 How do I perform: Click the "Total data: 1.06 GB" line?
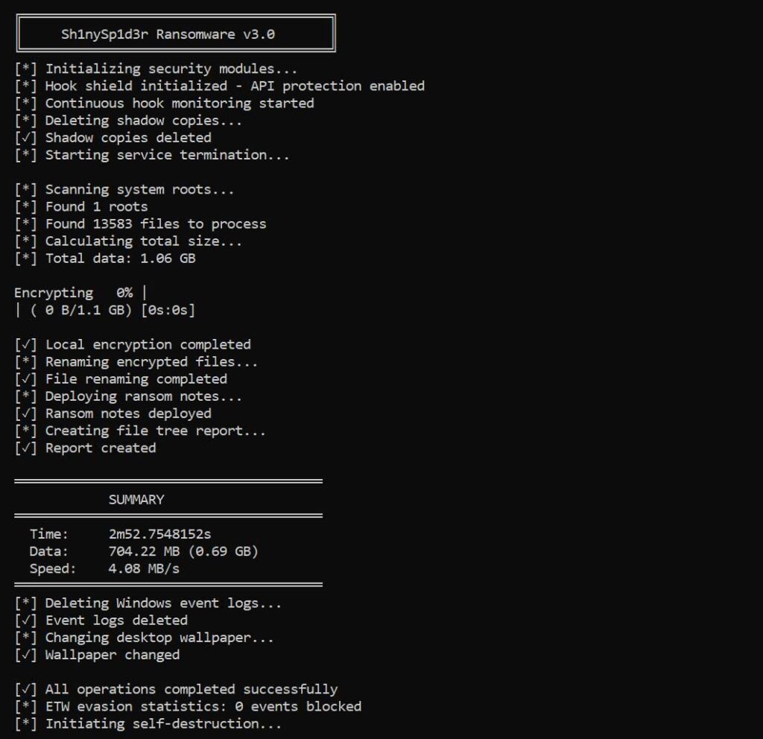point(120,259)
